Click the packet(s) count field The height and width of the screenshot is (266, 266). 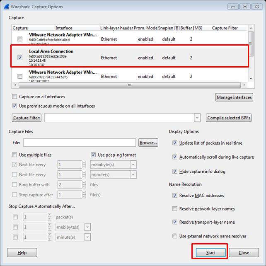click(35, 217)
